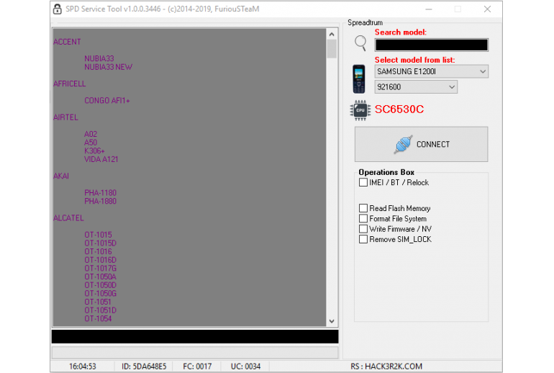
Task: Click the ACCENT brand heading
Action: (67, 42)
